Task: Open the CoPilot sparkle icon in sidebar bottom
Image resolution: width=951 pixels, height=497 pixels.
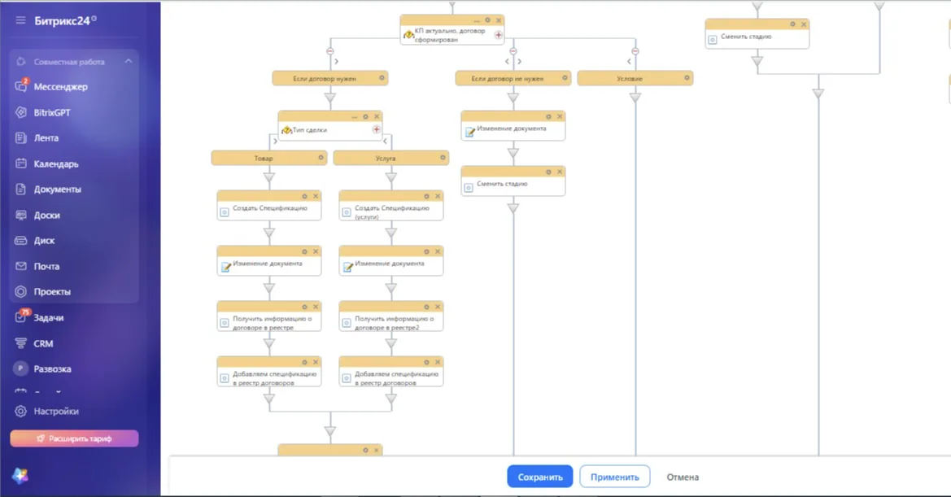Action: click(20, 476)
